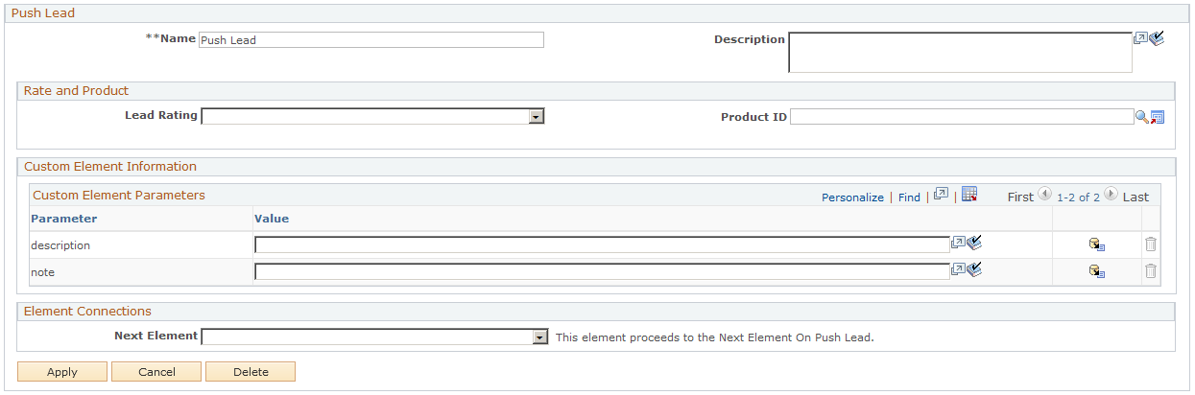
Task: Run spell check on Description field
Action: (1156, 39)
